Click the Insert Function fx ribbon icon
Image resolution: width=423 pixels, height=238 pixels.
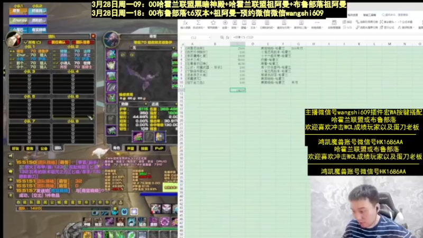pyautogui.click(x=185, y=23)
